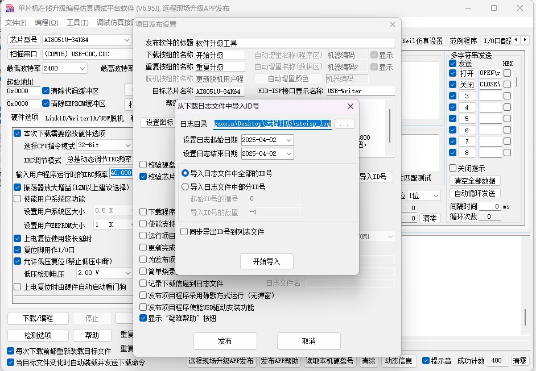This screenshot has height=371, width=536.
Task: Click 读取本机硬盘号 button
Action: 329,361
